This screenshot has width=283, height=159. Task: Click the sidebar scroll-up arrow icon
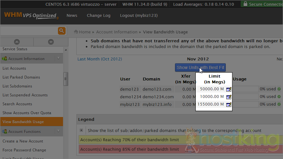(x=17, y=42)
